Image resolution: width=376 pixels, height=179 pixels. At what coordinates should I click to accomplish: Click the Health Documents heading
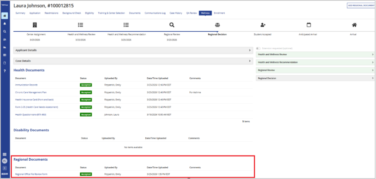pyautogui.click(x=29, y=70)
